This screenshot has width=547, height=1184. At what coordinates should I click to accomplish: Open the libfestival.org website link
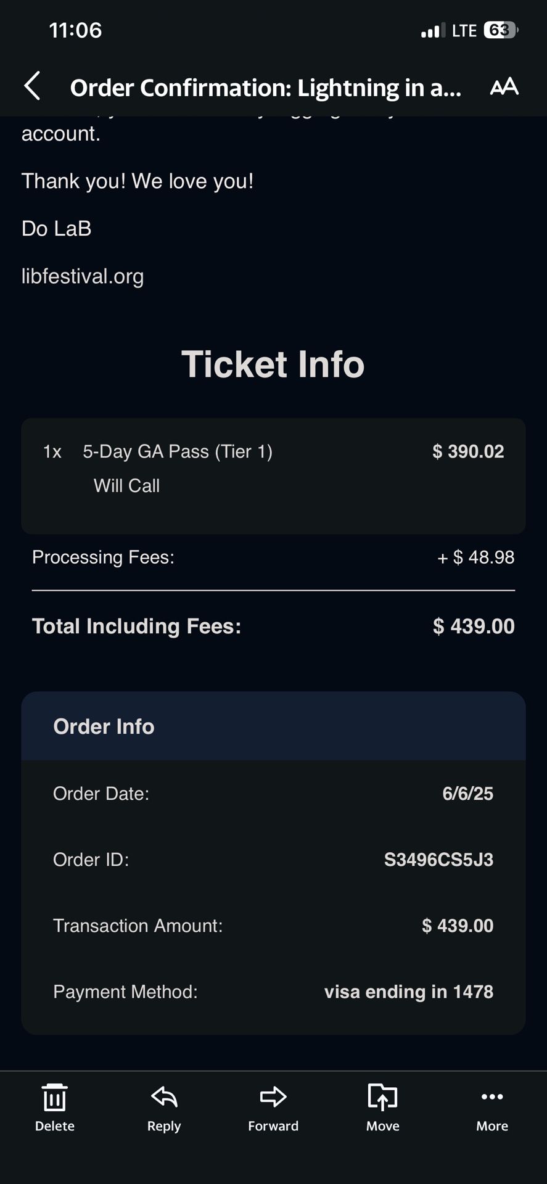point(82,276)
